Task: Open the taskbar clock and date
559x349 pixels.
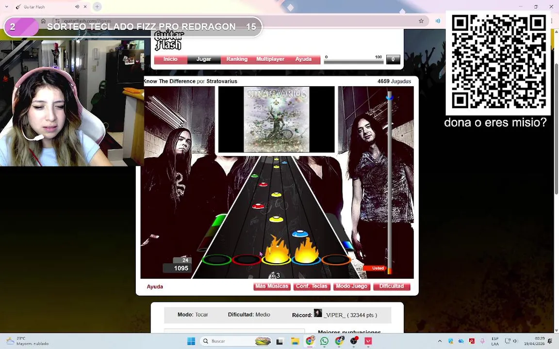Action: [x=534, y=341]
